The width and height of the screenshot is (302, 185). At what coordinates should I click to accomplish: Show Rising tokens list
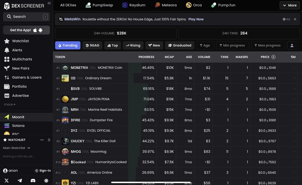tap(133, 45)
